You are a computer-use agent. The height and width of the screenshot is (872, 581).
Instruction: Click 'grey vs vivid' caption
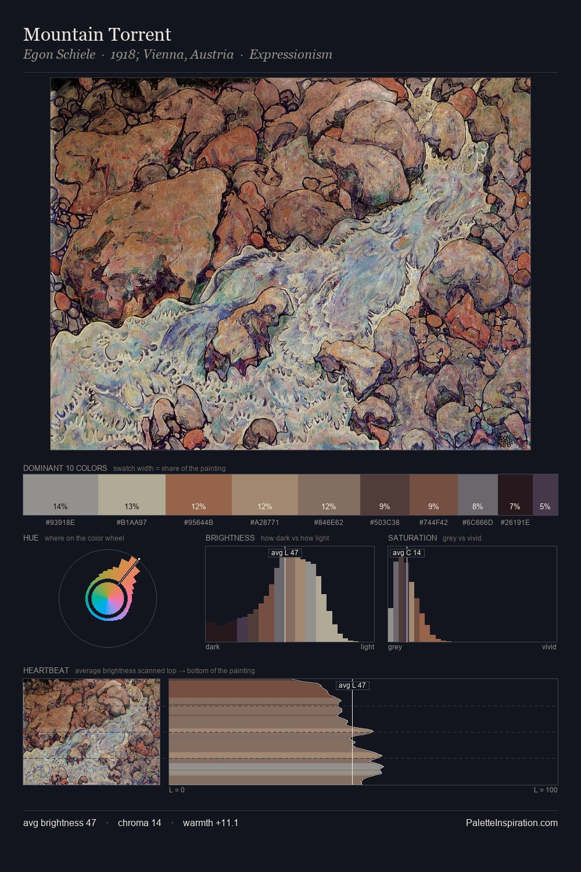click(462, 538)
